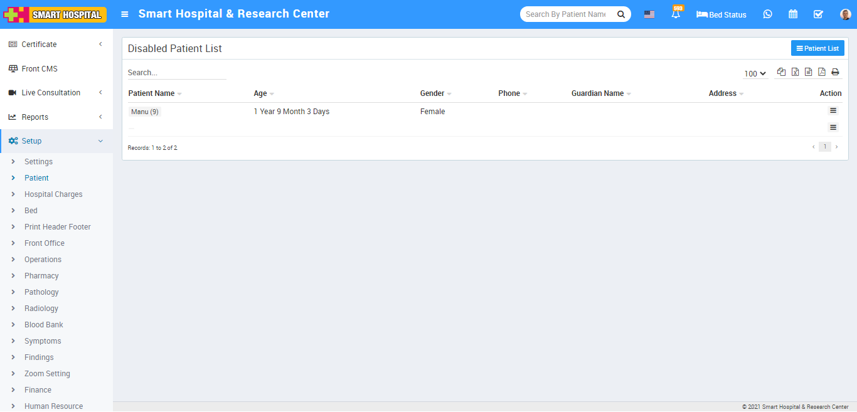Open Pharmacy setup menu item
Screen dimensions: 857x412
41,276
